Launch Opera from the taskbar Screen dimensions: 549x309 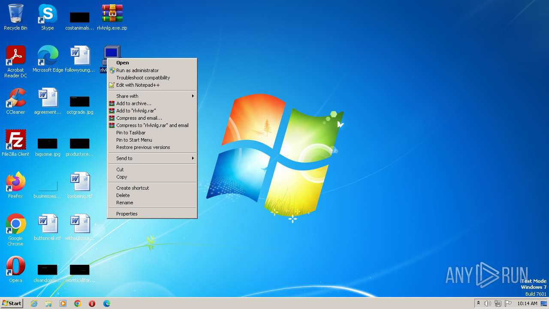92,303
